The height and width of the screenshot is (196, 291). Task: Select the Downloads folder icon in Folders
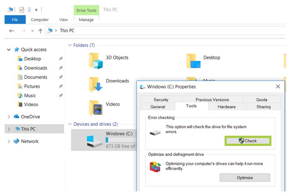pyautogui.click(x=96, y=84)
